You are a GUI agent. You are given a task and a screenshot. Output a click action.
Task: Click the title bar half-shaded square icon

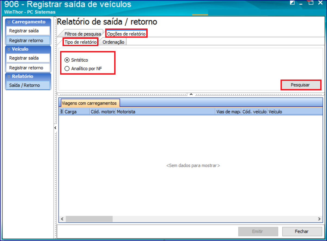pyautogui.click(x=292, y=3)
